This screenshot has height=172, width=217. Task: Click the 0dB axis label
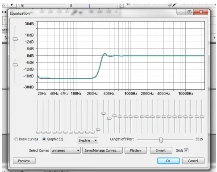point(30,56)
